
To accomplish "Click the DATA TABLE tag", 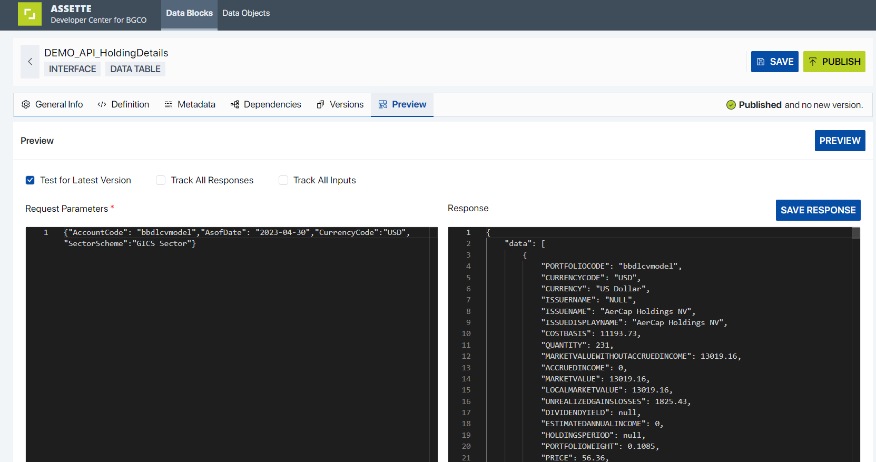I will (x=135, y=69).
